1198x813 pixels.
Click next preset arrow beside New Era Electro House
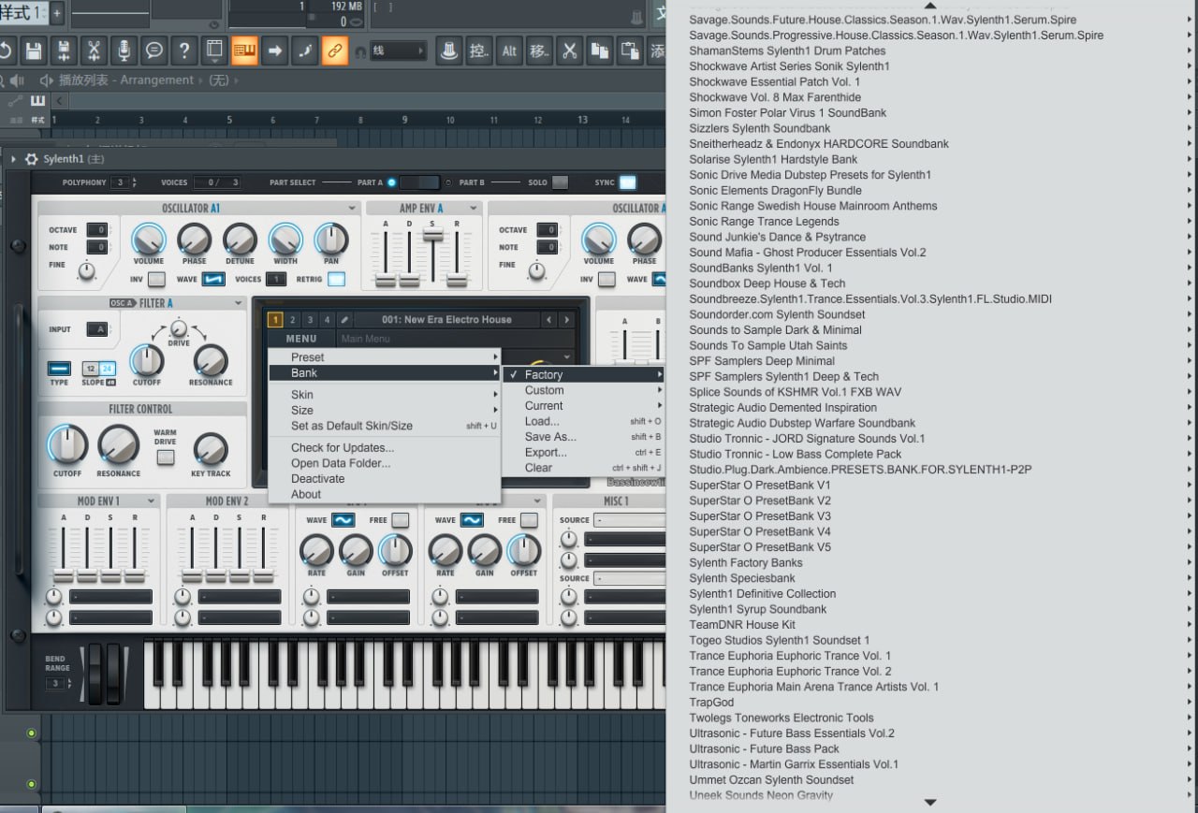click(566, 320)
